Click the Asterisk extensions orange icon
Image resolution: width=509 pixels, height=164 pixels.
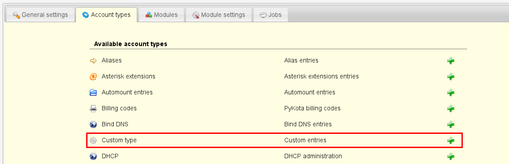click(93, 77)
